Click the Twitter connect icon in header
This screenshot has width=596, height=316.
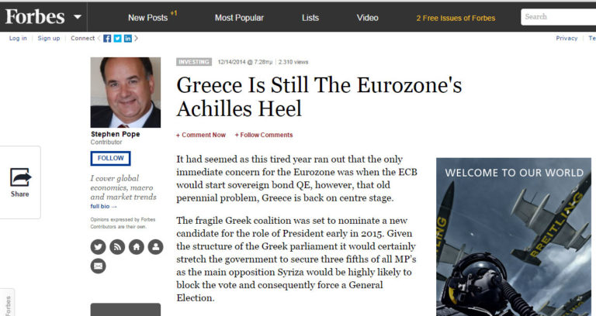tap(117, 38)
